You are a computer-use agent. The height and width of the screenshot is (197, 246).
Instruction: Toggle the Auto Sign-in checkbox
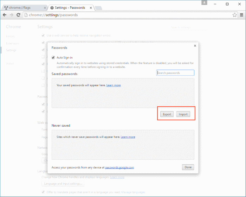tap(53, 57)
